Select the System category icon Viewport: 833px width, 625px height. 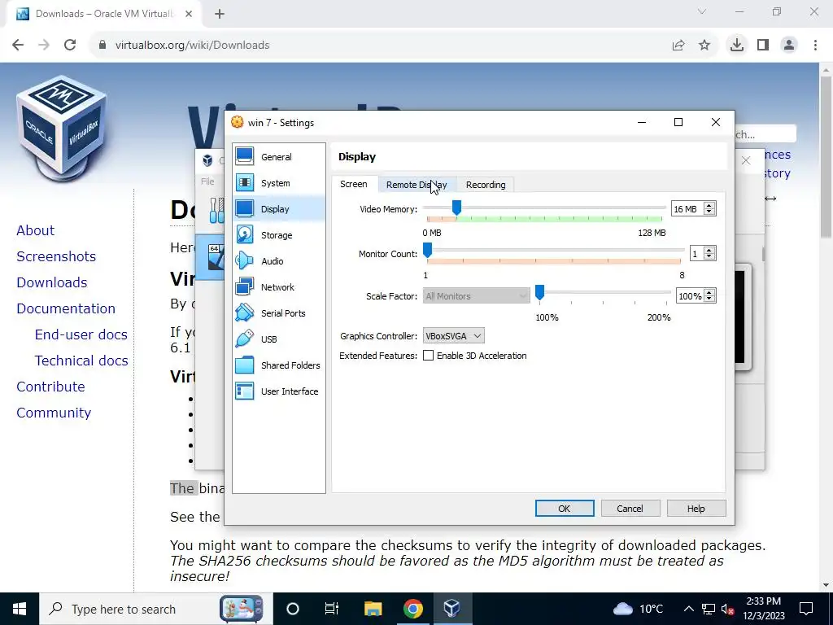244,182
